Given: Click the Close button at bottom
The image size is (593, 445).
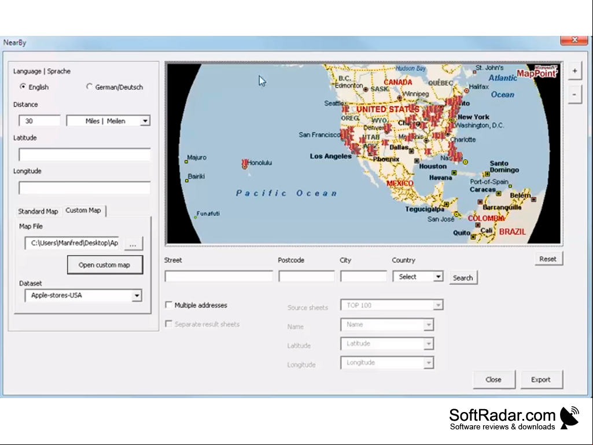Looking at the screenshot, I should click(x=493, y=380).
